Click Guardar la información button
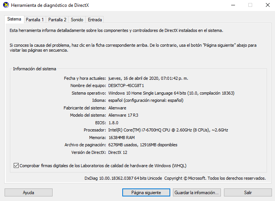Image resolution: width=275 pixels, height=201 pixels. click(x=197, y=192)
